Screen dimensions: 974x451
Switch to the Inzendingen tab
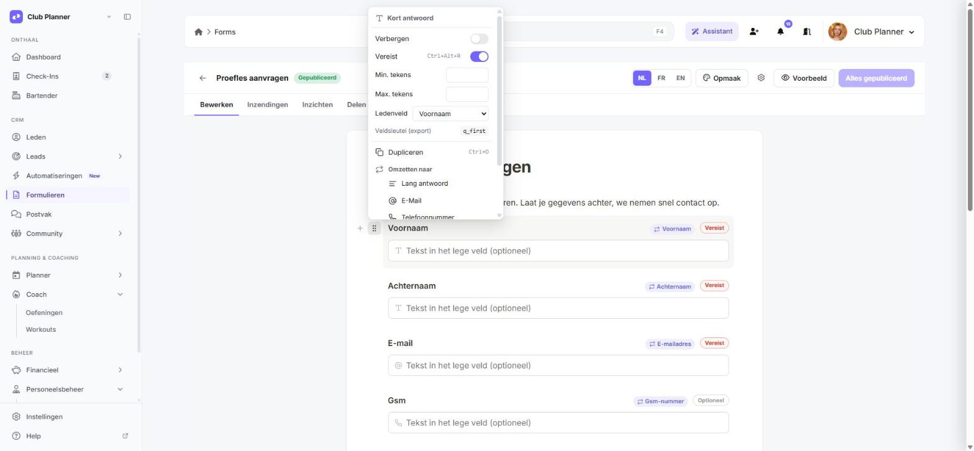pos(267,104)
